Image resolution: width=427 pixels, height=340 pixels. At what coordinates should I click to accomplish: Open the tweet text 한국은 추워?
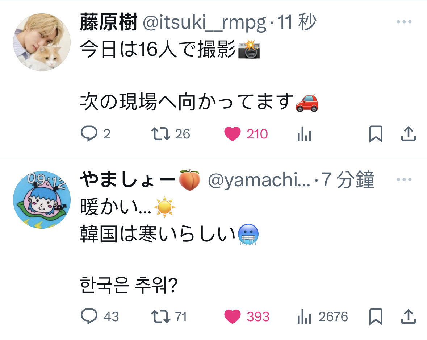click(x=129, y=285)
